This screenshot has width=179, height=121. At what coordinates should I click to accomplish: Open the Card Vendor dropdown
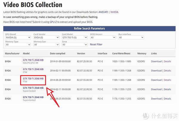tap(46, 38)
